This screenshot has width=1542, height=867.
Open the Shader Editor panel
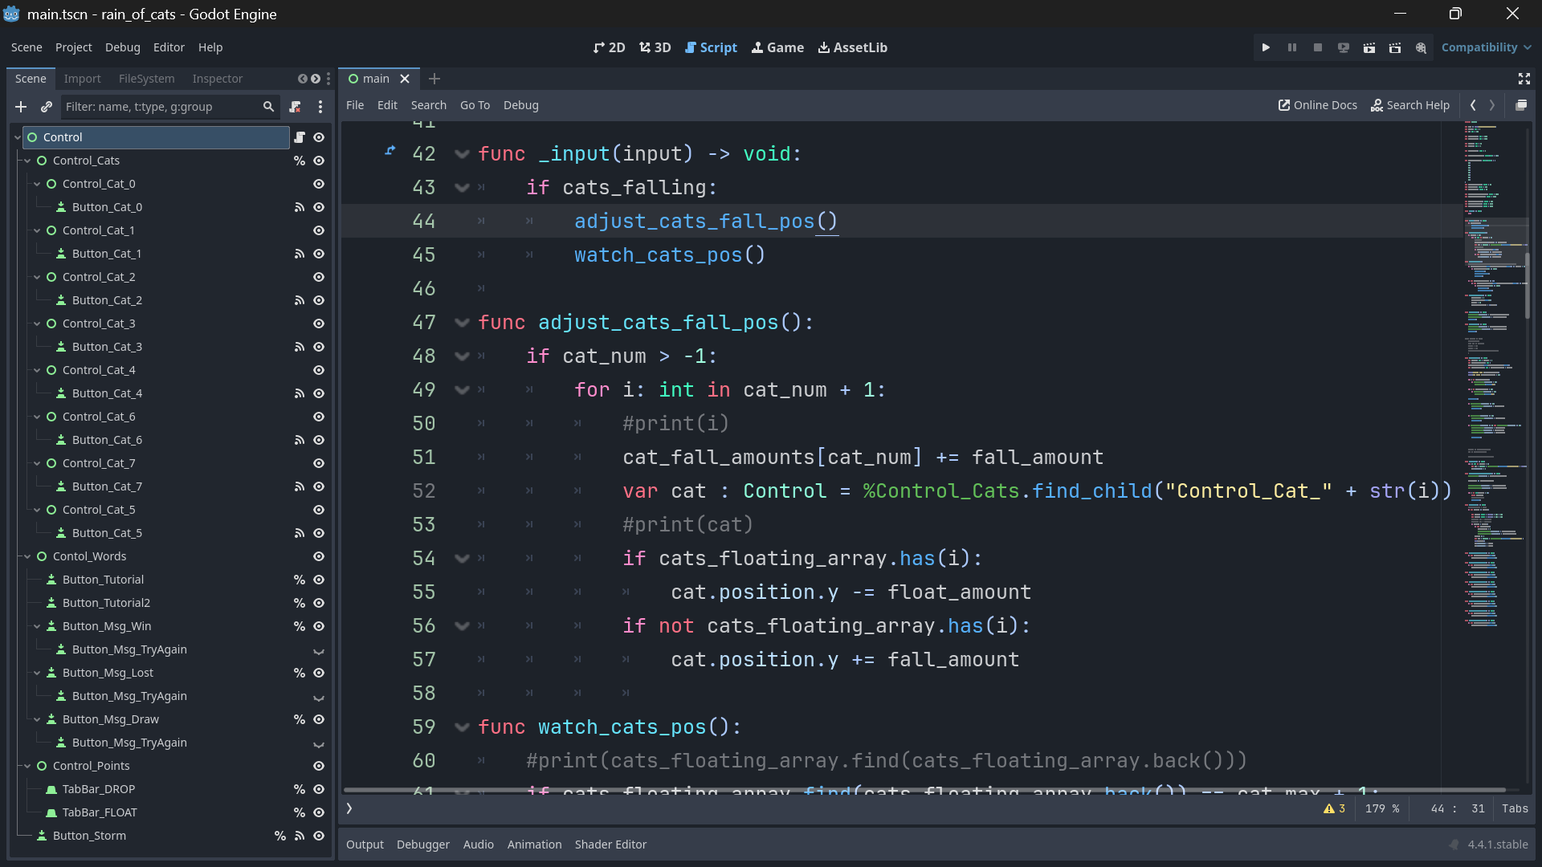tap(610, 845)
